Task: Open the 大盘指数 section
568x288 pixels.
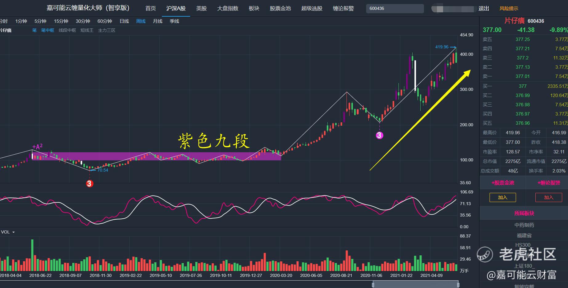Action: click(228, 8)
